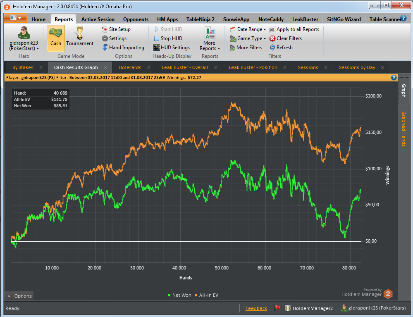Switch to Sessions by Day tab
This screenshot has width=413, height=317.
coord(357,67)
